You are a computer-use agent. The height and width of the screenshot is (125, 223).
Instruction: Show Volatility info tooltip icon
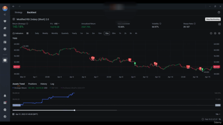tap(160, 24)
